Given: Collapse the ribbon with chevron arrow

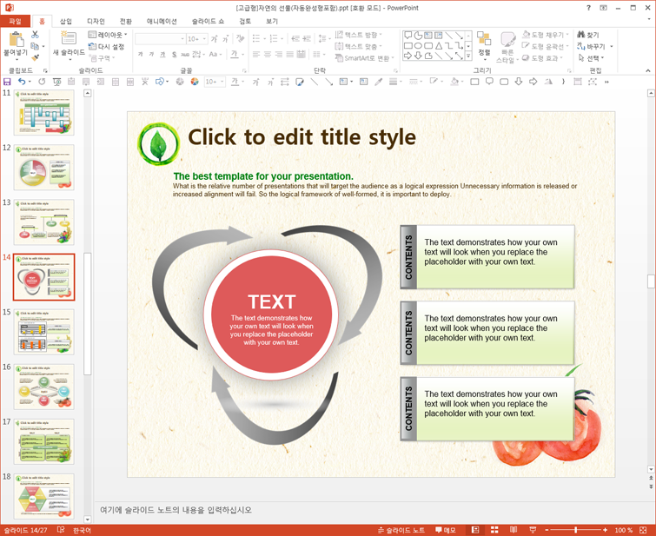Looking at the screenshot, I should [647, 70].
